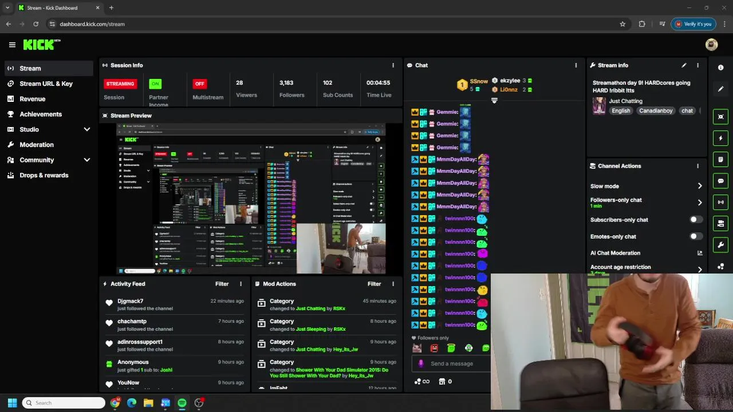The height and width of the screenshot is (412, 733).
Task: Click the English tag
Action: [621, 110]
